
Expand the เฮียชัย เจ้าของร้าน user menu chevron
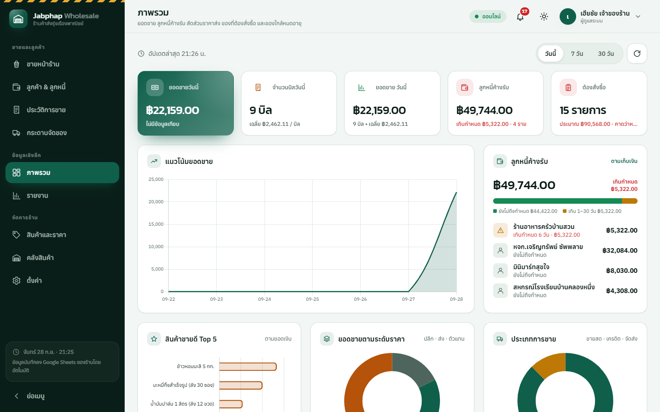[x=638, y=16]
